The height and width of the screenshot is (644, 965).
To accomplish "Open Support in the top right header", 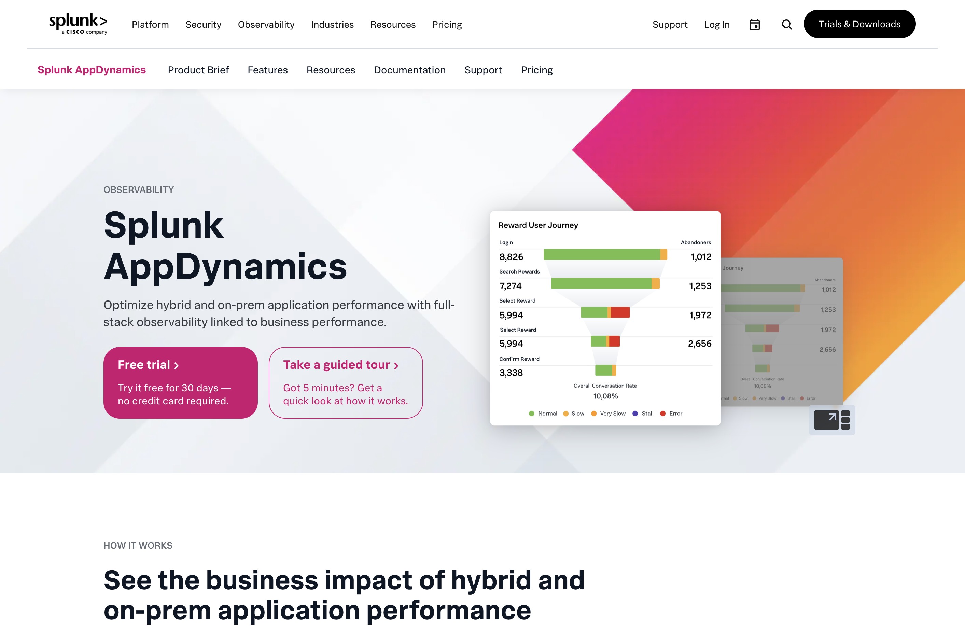I will coord(670,25).
